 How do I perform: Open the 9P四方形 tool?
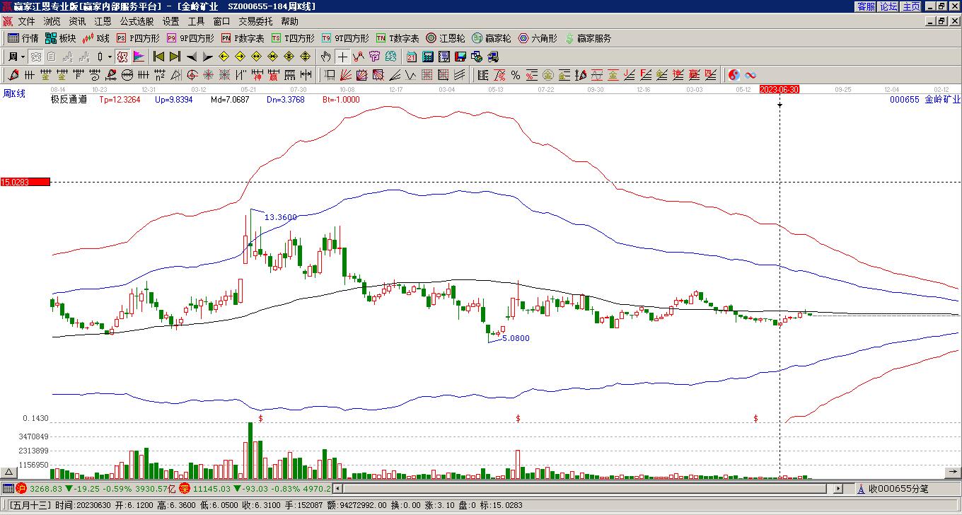click(x=190, y=38)
